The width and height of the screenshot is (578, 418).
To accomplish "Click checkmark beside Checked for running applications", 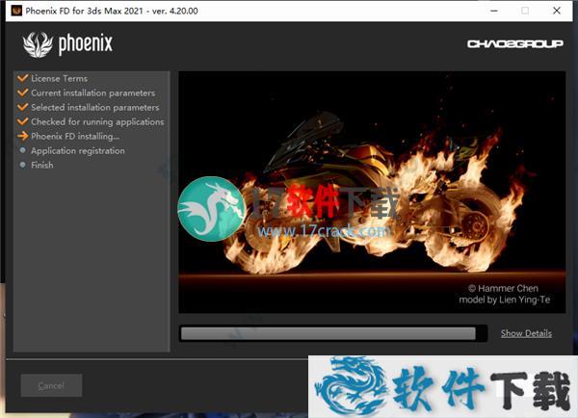I will pos(23,121).
